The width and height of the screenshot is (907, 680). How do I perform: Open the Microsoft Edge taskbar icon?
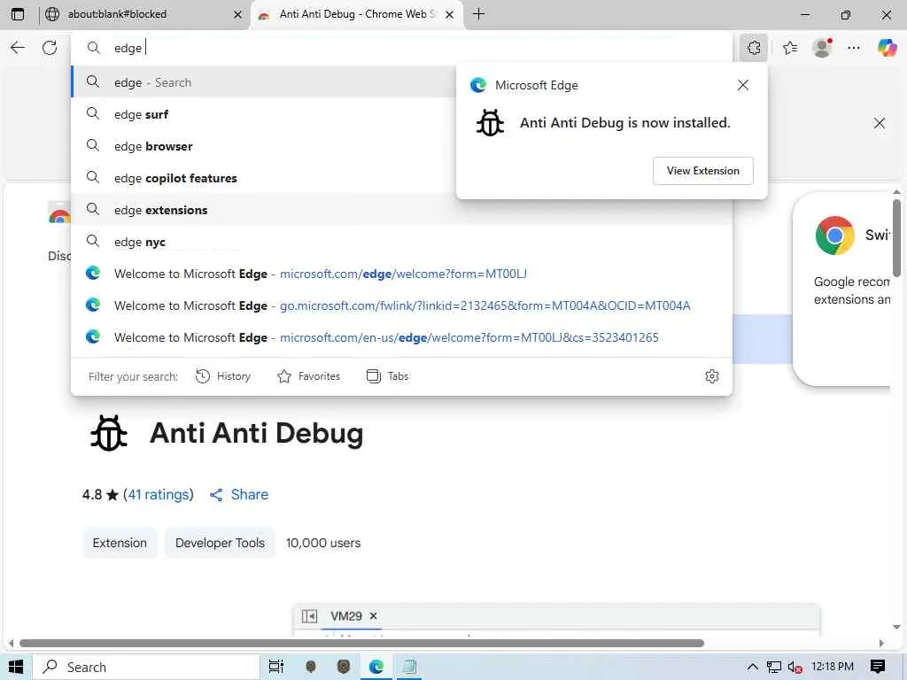click(x=376, y=667)
